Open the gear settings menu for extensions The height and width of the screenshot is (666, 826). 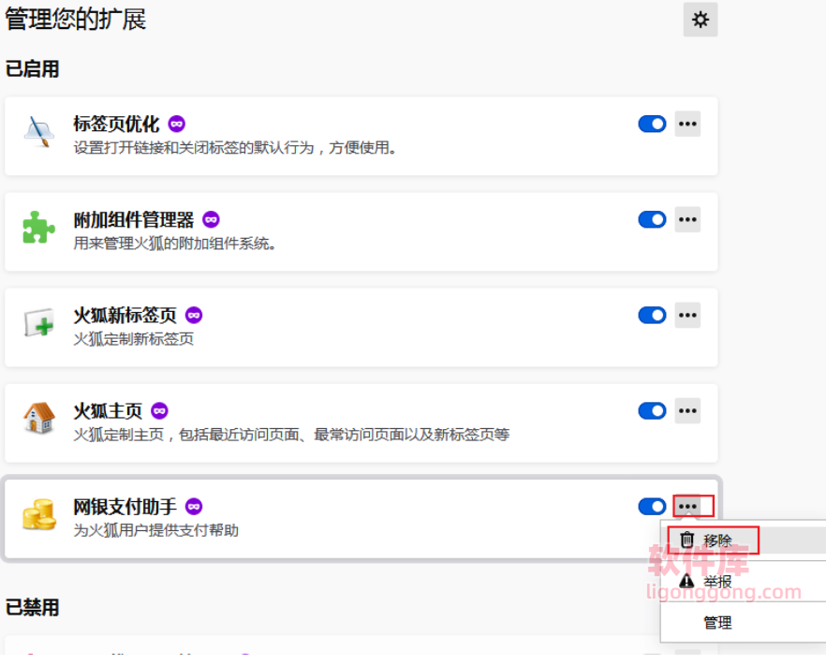tap(700, 20)
